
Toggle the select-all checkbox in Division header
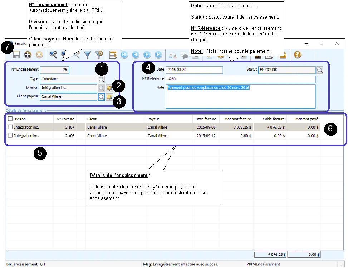click(10, 119)
